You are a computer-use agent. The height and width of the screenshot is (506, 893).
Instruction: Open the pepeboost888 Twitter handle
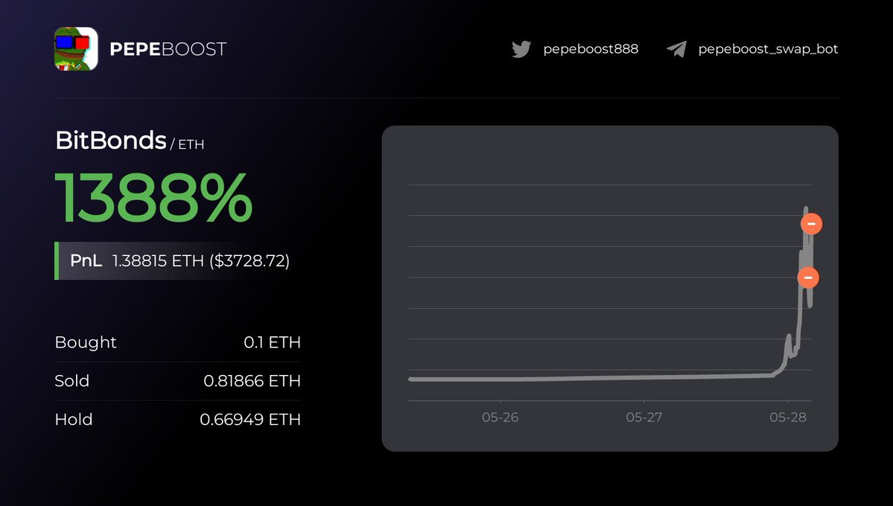coord(591,49)
